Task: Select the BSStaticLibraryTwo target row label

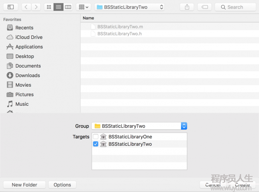Action: [130, 144]
